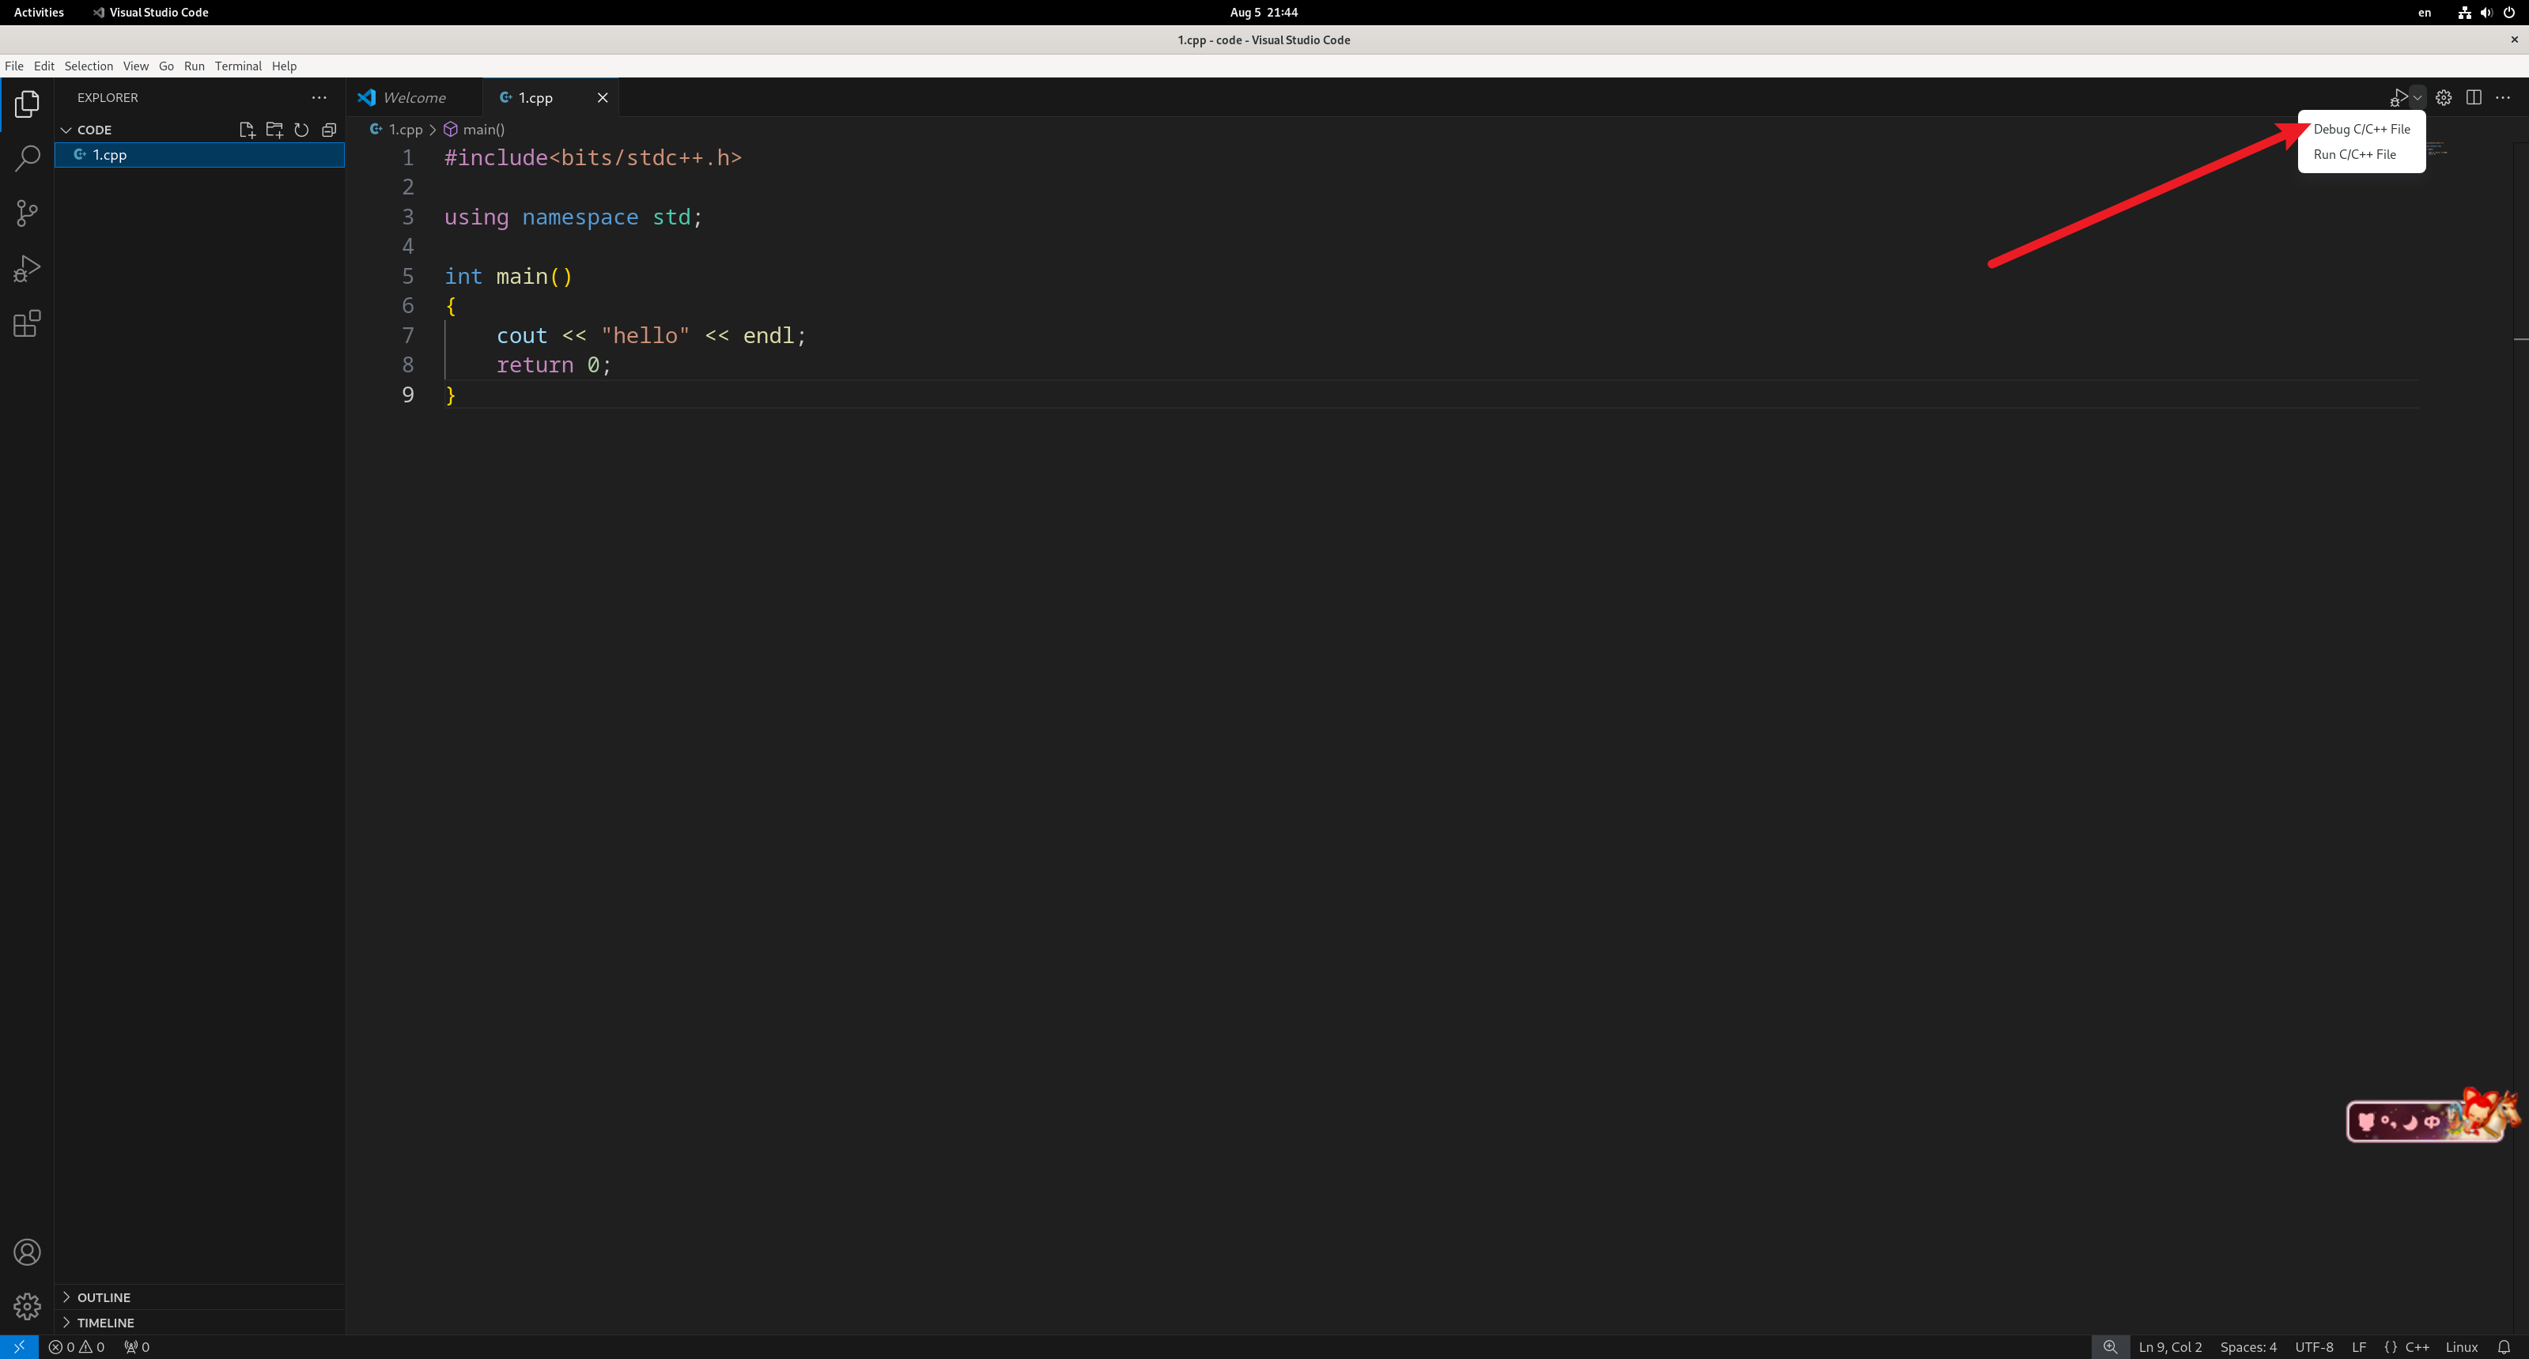
Task: Open the Split Editor icon
Action: point(2473,97)
